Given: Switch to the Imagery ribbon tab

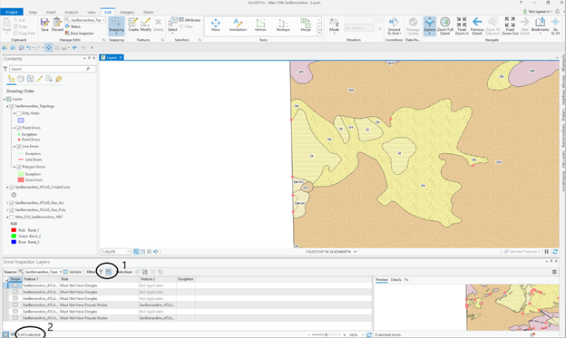Looking at the screenshot, I should pos(127,13).
